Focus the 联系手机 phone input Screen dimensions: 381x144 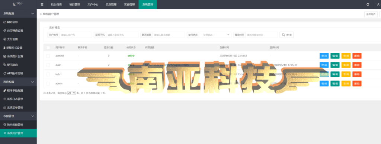122,35
